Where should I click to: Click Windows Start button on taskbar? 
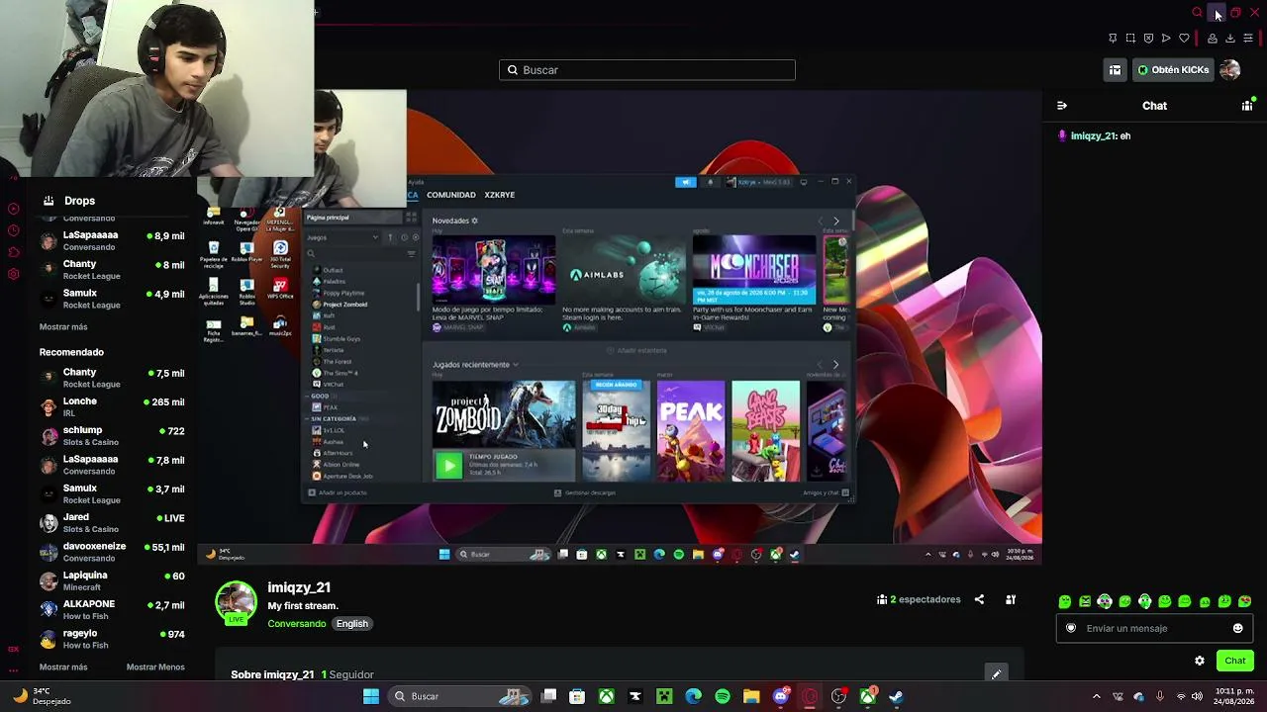click(x=371, y=696)
